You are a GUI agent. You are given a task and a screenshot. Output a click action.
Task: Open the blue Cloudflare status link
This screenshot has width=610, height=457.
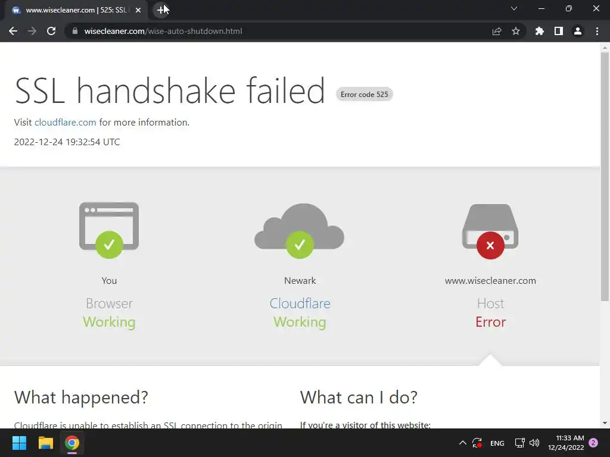(300, 303)
